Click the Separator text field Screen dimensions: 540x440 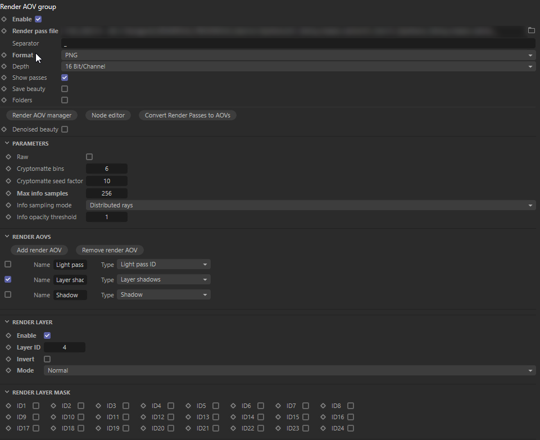click(298, 43)
